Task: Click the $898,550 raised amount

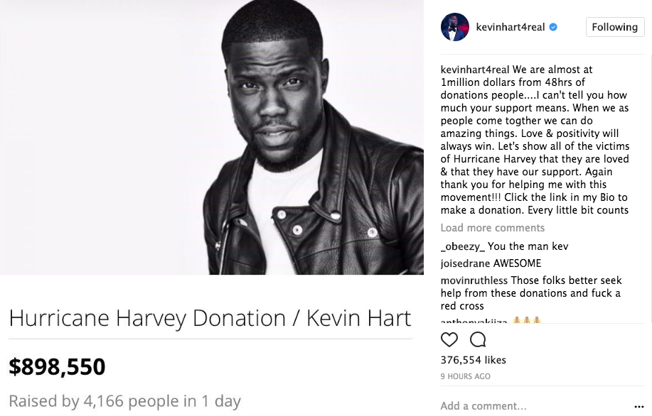Action: tap(57, 366)
